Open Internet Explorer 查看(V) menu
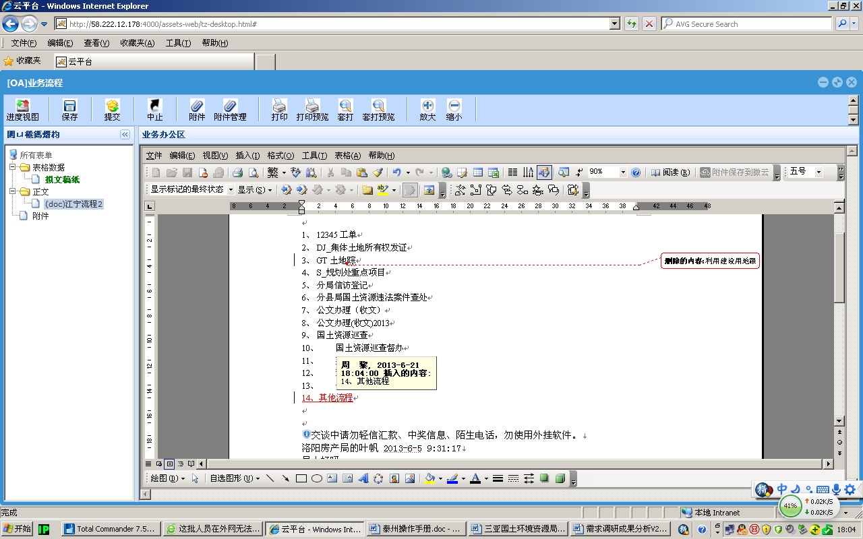863x539 pixels. tap(96, 43)
